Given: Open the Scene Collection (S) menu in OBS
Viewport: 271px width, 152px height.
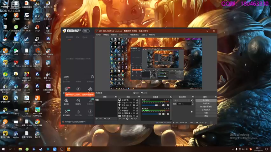Looking at the screenshot, I should tap(134, 35).
